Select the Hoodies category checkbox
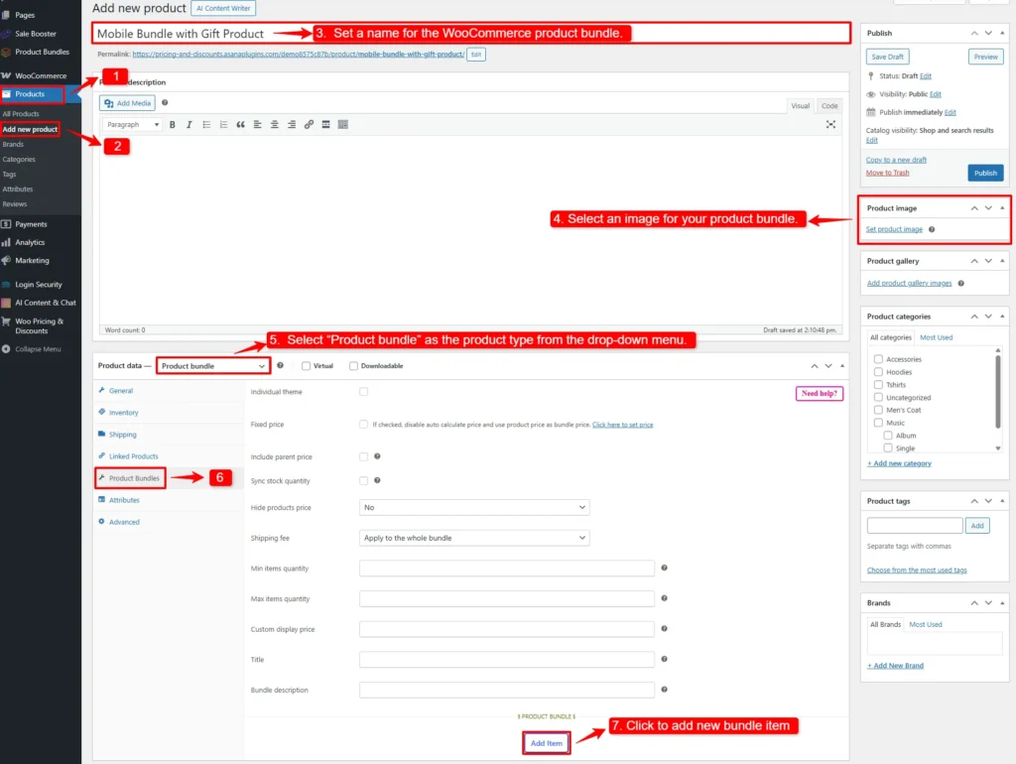This screenshot has height=764, width=1016. (x=878, y=372)
